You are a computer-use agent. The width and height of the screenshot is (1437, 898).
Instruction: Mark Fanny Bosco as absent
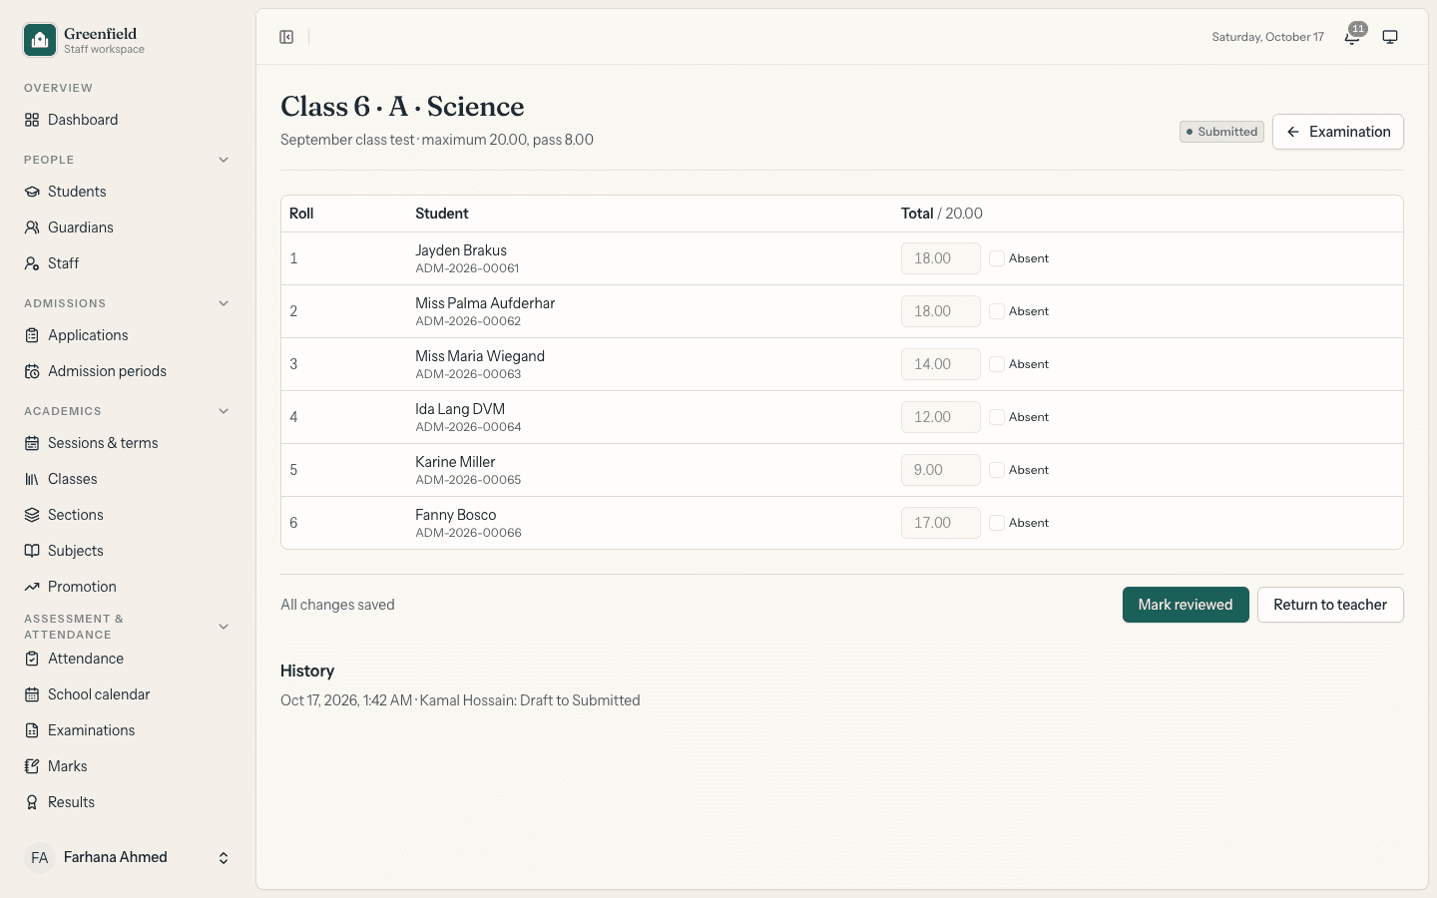tap(997, 523)
